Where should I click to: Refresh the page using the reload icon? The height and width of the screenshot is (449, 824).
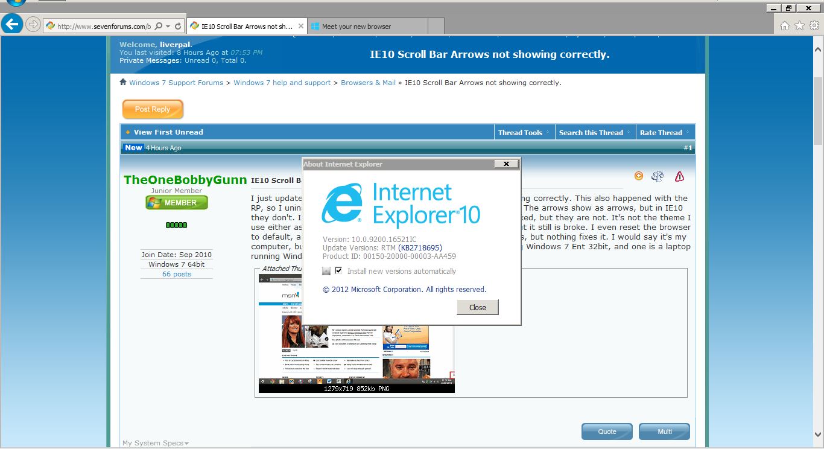click(x=178, y=26)
